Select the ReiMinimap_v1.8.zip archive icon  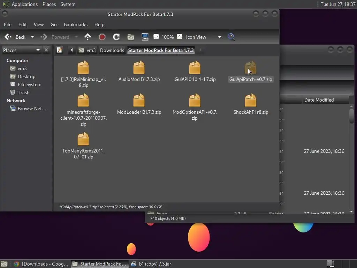[x=83, y=67]
